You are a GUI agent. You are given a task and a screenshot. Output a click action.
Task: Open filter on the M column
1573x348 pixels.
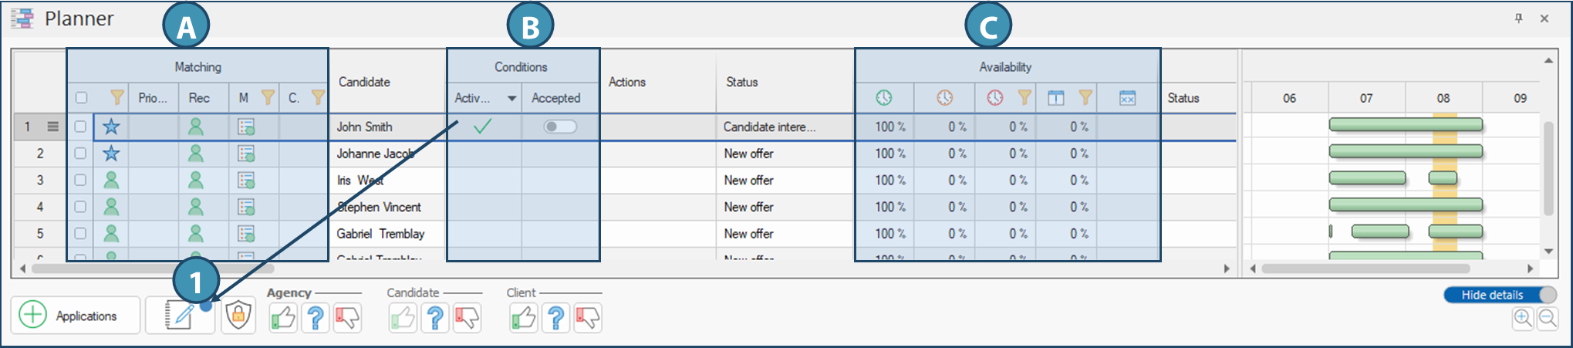pyautogui.click(x=268, y=97)
